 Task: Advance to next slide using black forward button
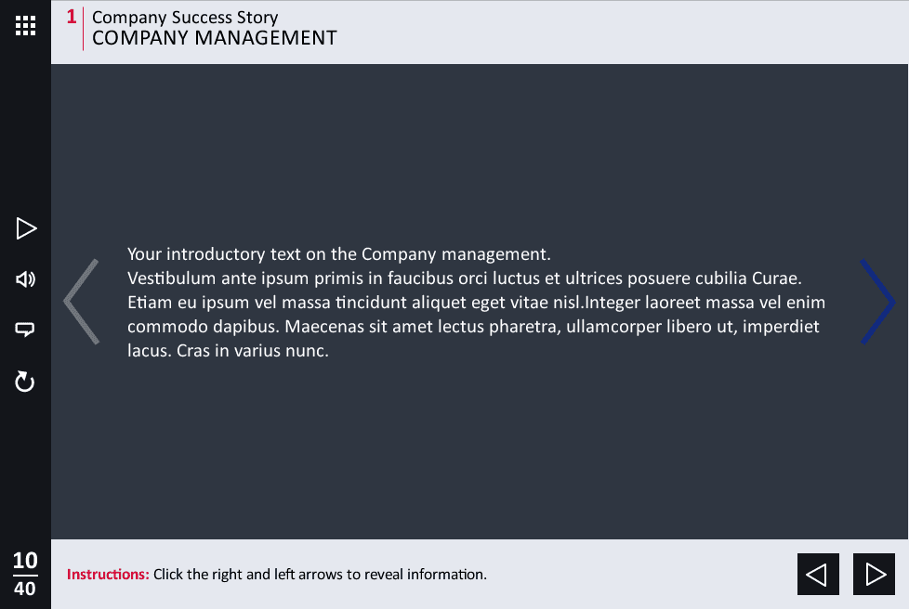pos(874,575)
